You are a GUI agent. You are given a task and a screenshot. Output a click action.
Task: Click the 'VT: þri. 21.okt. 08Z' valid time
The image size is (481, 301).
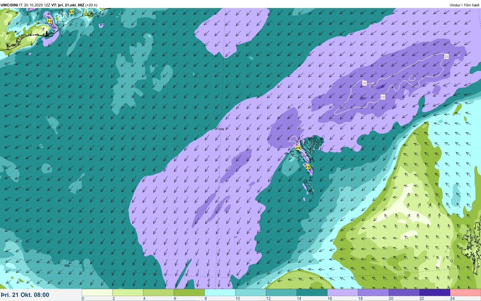tap(68, 5)
